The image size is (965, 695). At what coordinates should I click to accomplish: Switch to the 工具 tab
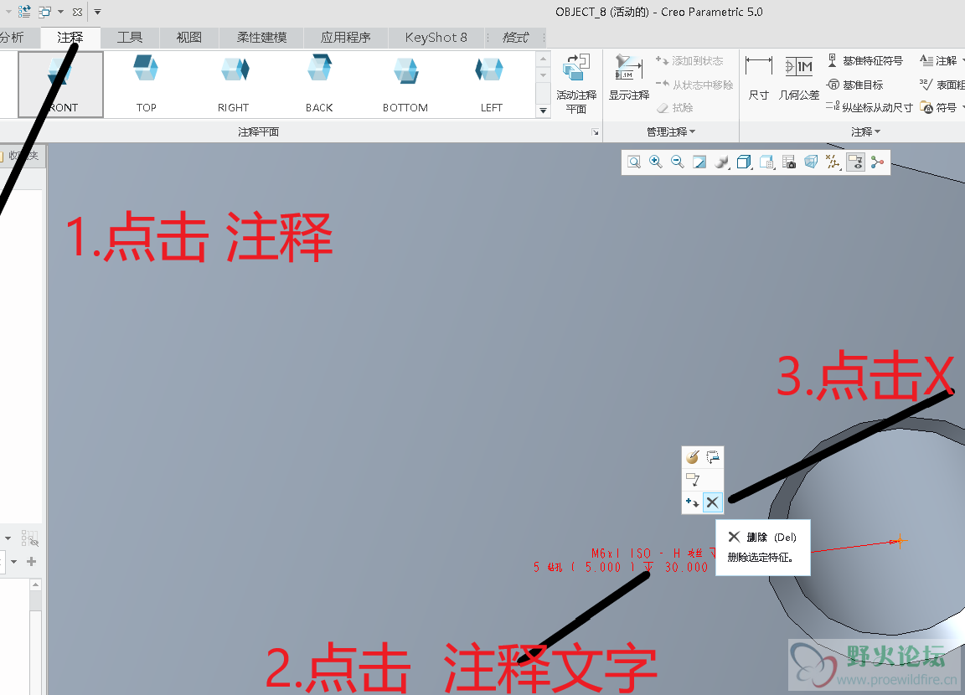pos(130,38)
